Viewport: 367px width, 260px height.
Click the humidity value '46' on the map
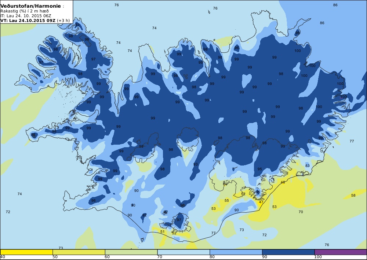[x=283, y=182]
